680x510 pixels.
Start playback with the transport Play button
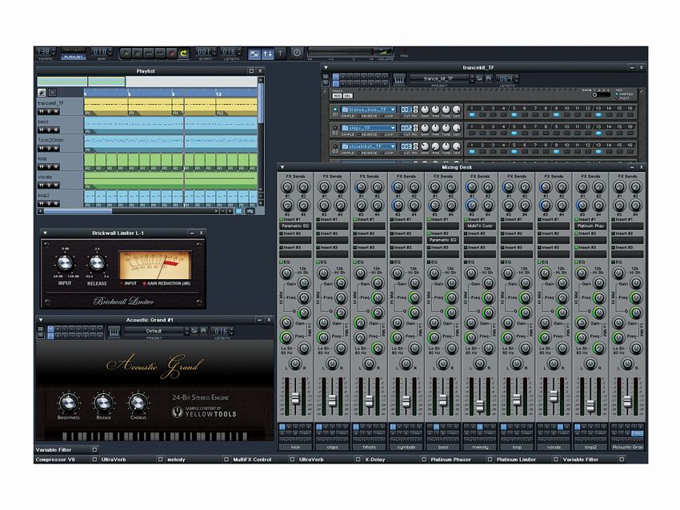click(x=126, y=54)
